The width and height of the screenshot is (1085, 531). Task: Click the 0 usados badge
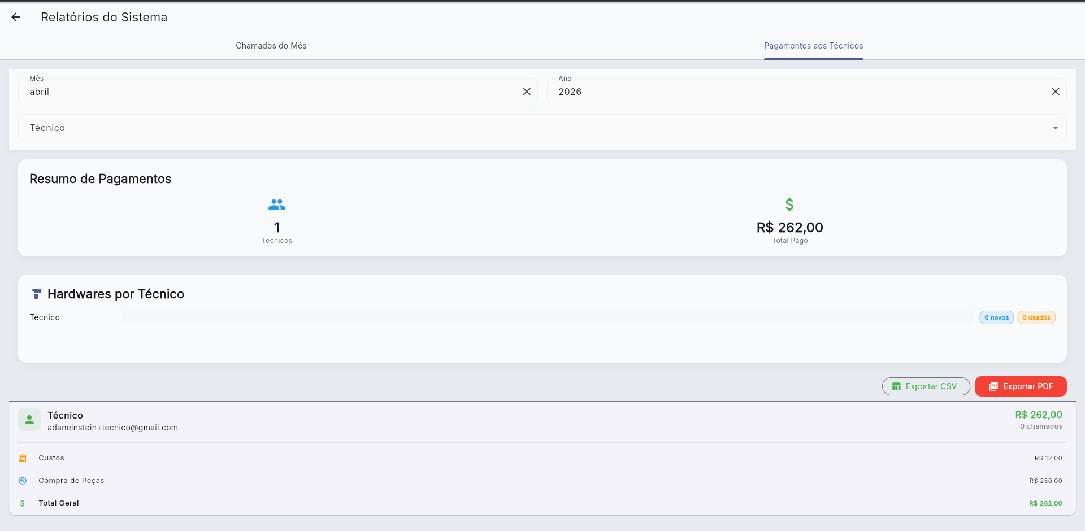pyautogui.click(x=1036, y=317)
